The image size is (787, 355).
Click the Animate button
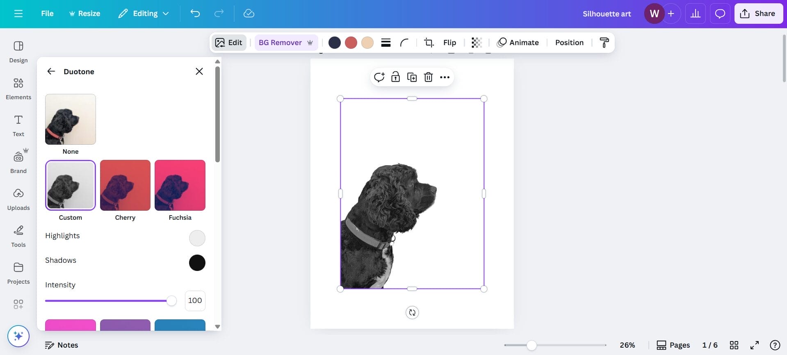[x=518, y=43]
